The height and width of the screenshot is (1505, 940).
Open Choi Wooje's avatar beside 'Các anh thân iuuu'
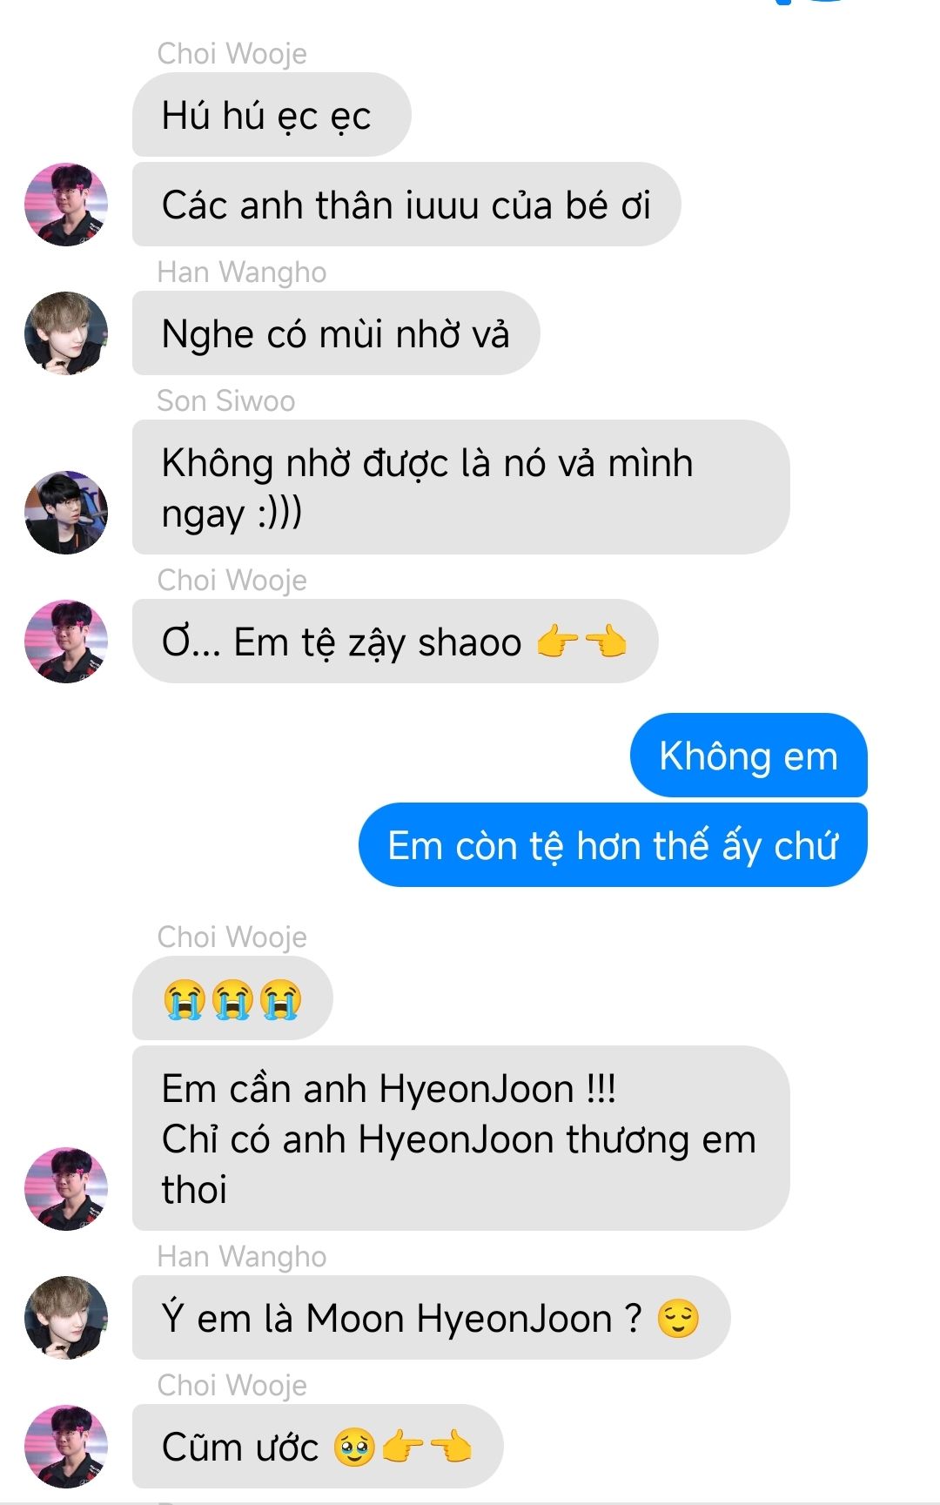[66, 205]
